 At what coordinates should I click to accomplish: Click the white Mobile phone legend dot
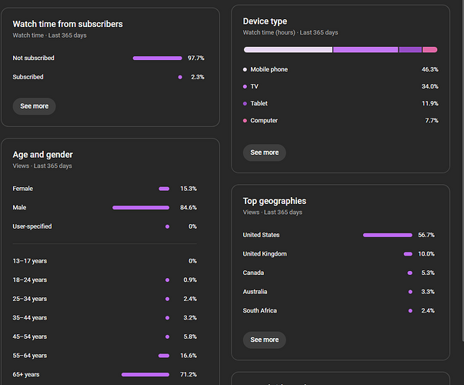(x=245, y=69)
